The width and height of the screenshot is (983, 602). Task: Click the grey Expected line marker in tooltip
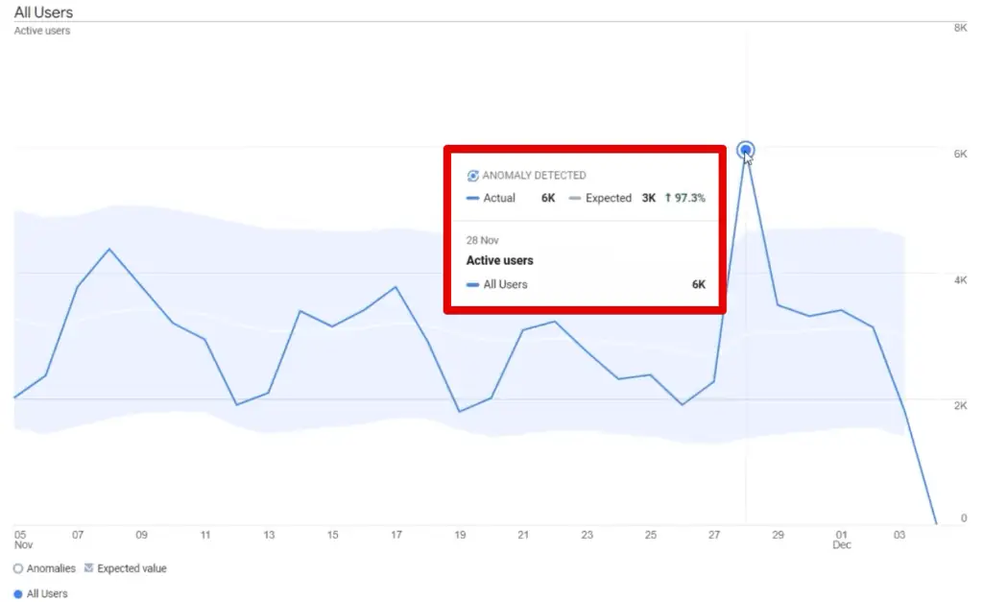coord(575,199)
